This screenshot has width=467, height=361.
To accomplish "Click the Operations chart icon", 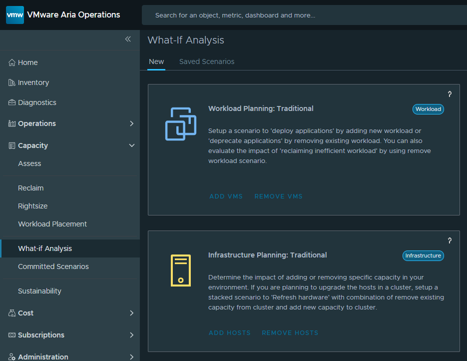I will [12, 123].
